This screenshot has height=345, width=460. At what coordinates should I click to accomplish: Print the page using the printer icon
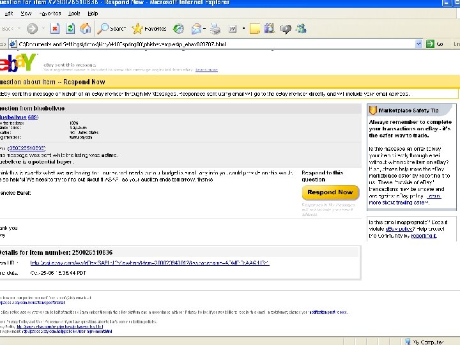coord(215,29)
